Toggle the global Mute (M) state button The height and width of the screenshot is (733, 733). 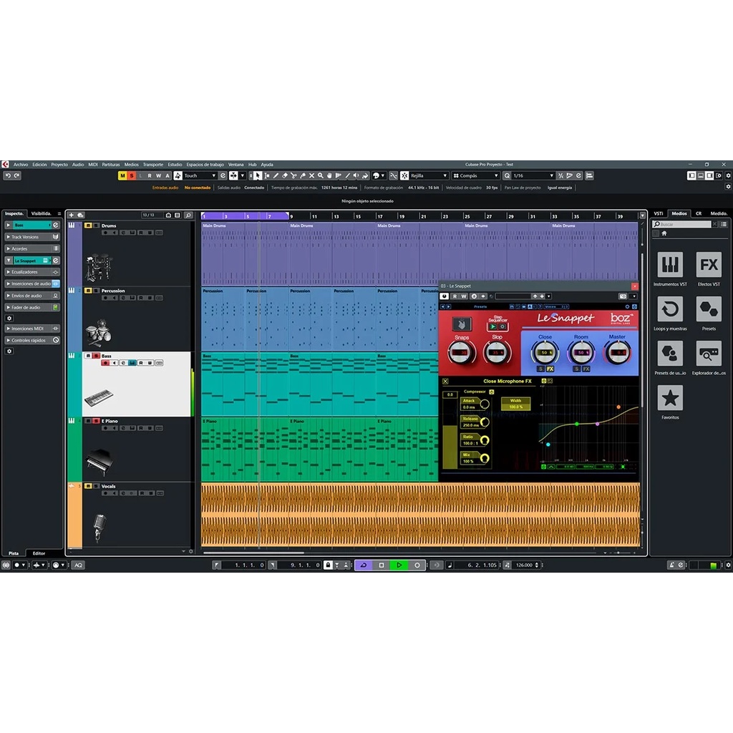pos(122,175)
